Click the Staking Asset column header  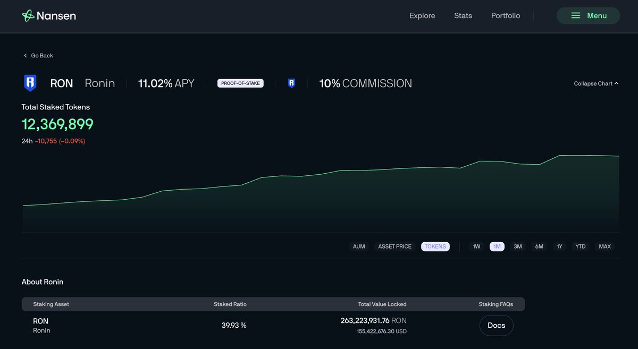51,304
